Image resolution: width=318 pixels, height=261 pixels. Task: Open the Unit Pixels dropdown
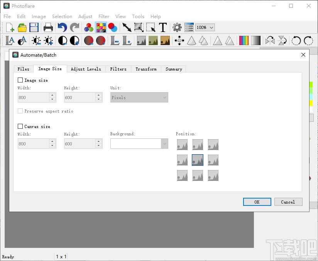tap(139, 98)
